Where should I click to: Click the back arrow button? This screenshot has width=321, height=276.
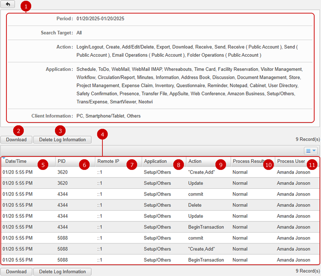tap(8, 4)
